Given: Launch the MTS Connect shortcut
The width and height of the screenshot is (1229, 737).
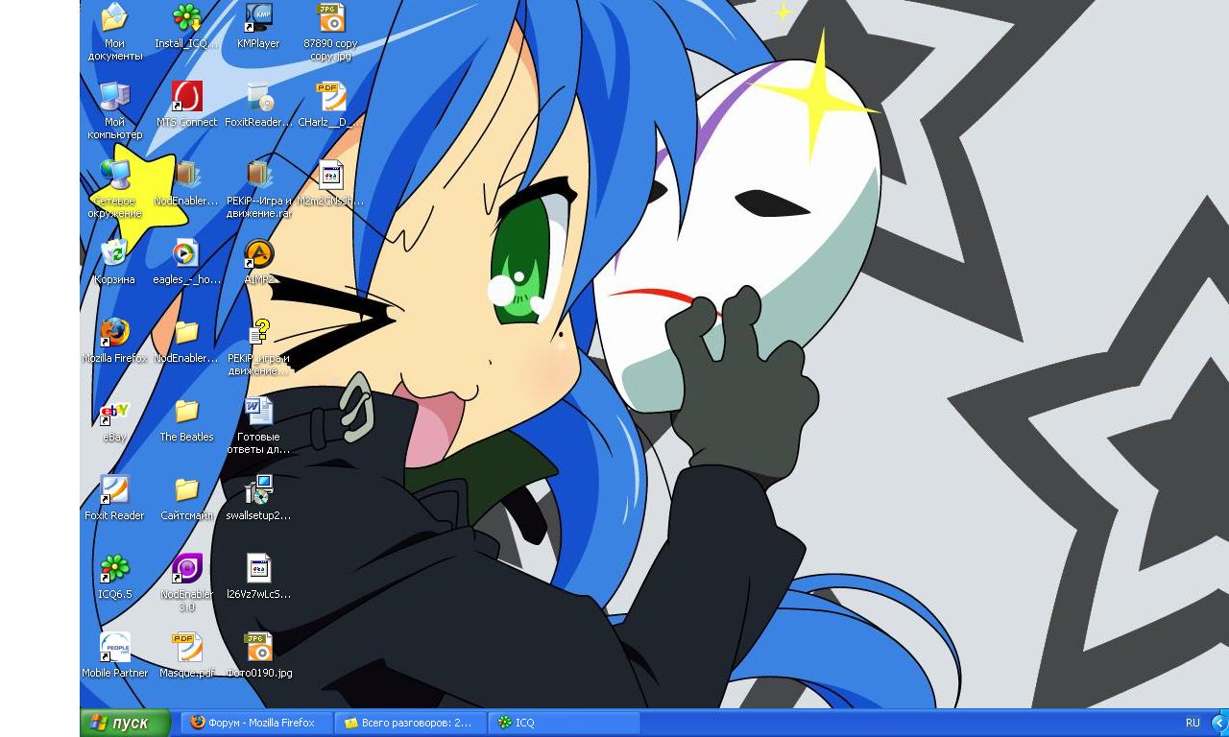Looking at the screenshot, I should (x=186, y=96).
